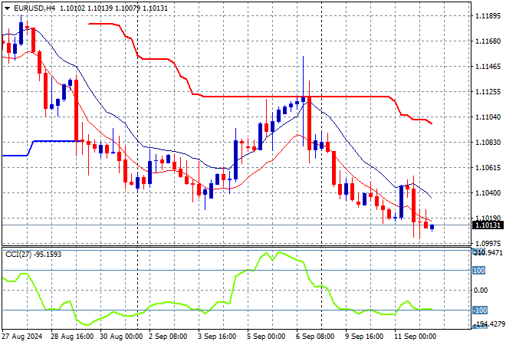Click the CCI 100 level label
Screen dimensions: 506x345
[x=478, y=271]
